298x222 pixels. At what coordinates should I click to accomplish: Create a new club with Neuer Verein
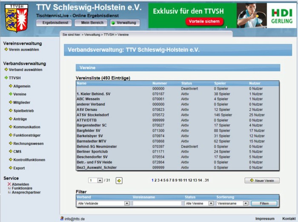pyautogui.click(x=262, y=180)
